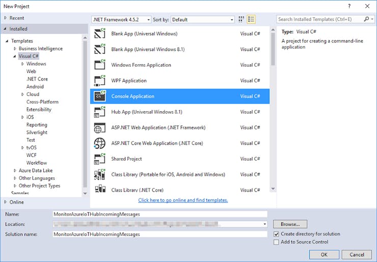
Task: Click the Solution name input field
Action: tap(160, 234)
